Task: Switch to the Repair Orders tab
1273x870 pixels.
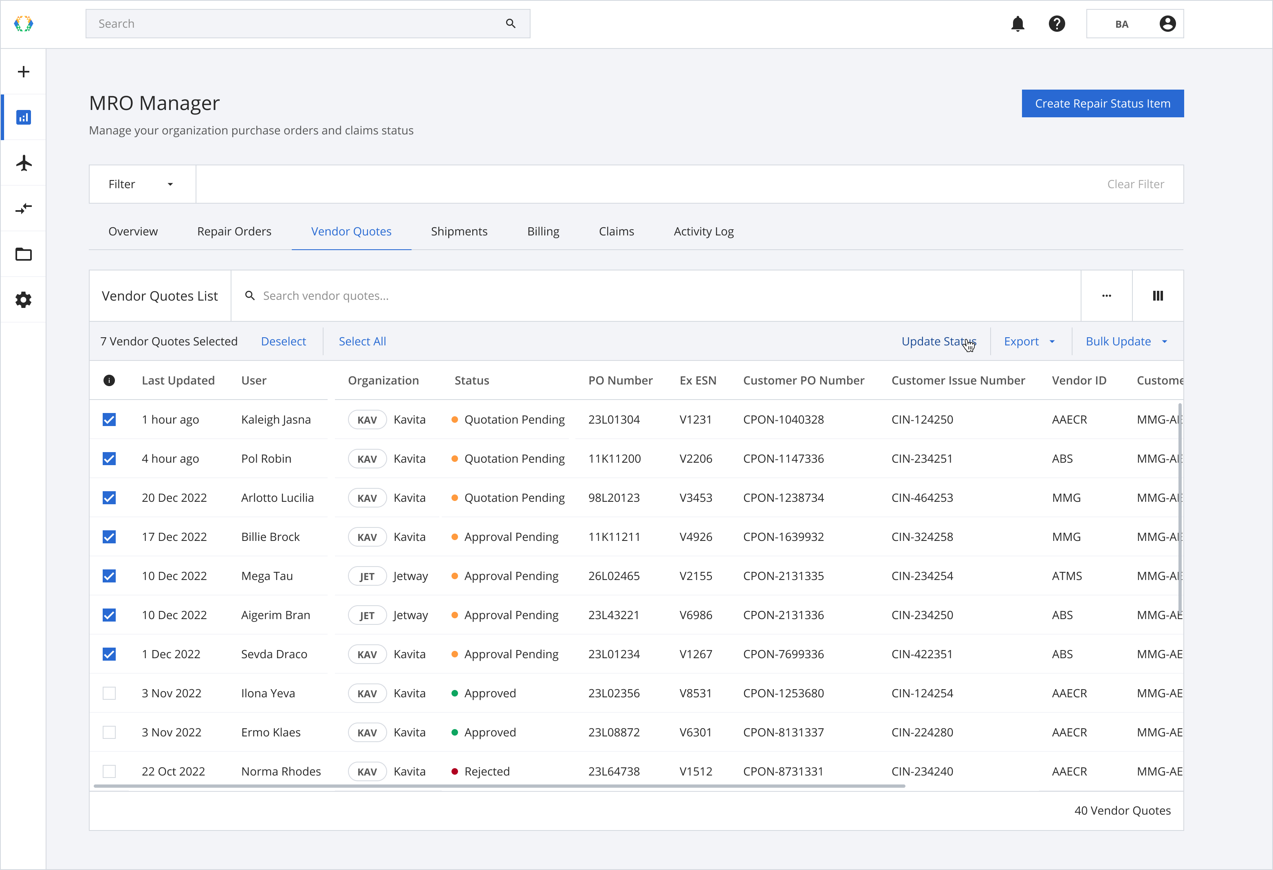Action: tap(234, 232)
